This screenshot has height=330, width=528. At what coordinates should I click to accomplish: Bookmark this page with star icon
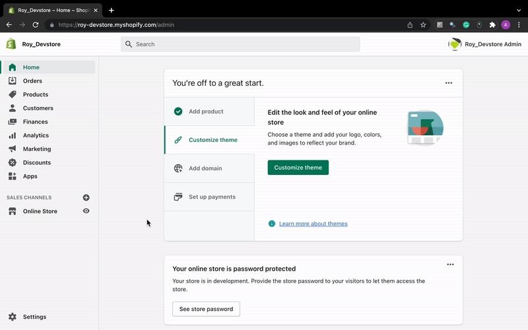pos(423,24)
